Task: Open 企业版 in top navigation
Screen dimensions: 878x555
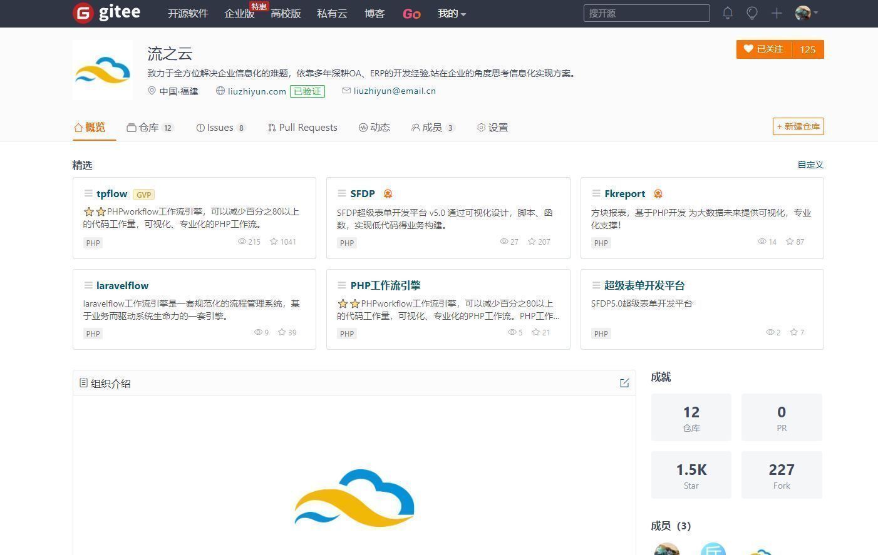Action: [x=239, y=13]
